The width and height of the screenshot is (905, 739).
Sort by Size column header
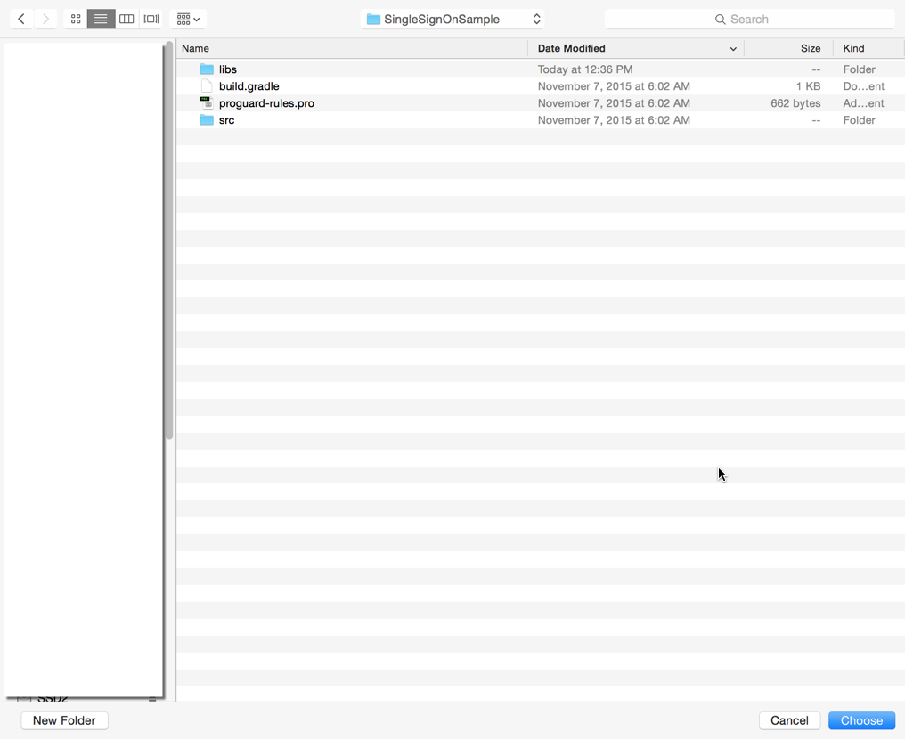click(x=789, y=48)
